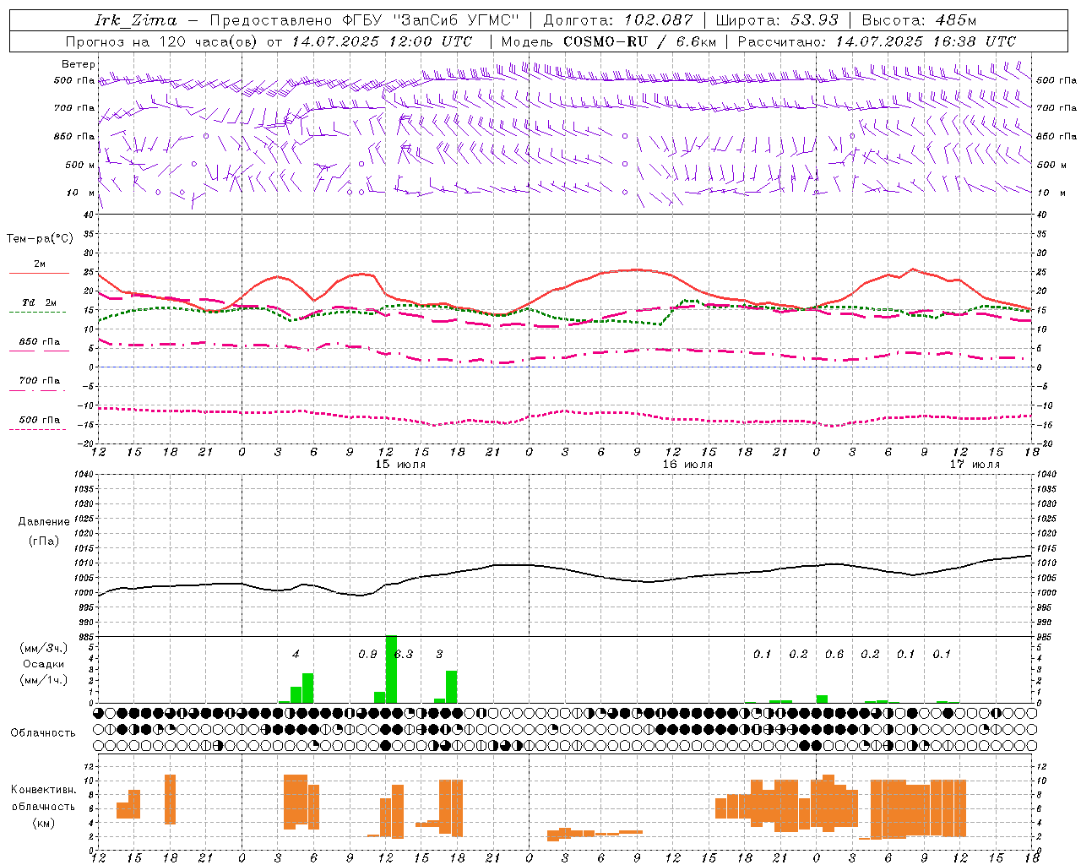Image resolution: width=1081 pixels, height=865 pixels.
Task: Click the 700 гПа temperature legend label
Action: tap(39, 380)
